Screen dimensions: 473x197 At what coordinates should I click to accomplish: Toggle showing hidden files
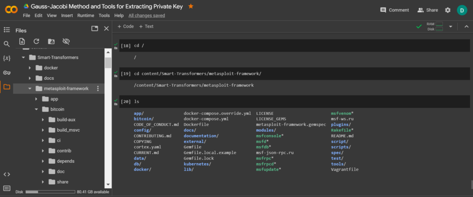[66, 41]
